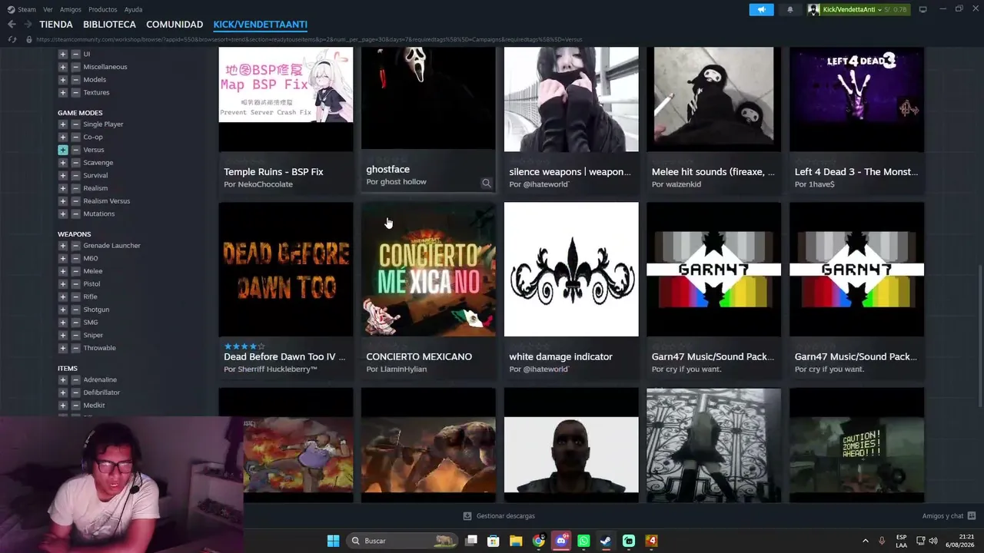The image size is (984, 553).
Task: Include the Single Player tag with plus
Action: 62,124
